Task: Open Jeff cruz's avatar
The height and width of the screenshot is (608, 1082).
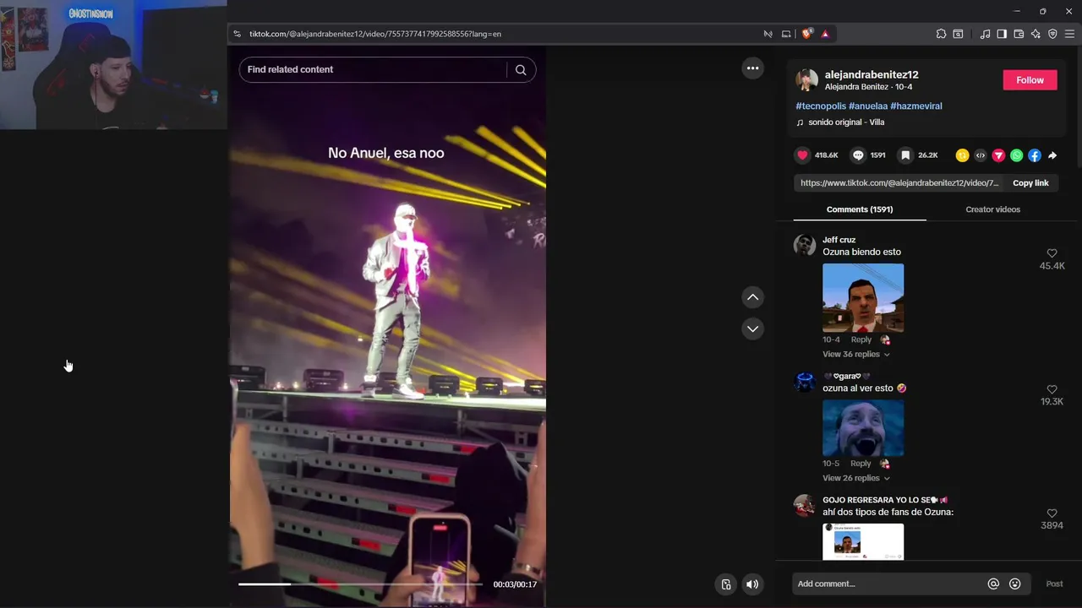Action: coord(805,245)
